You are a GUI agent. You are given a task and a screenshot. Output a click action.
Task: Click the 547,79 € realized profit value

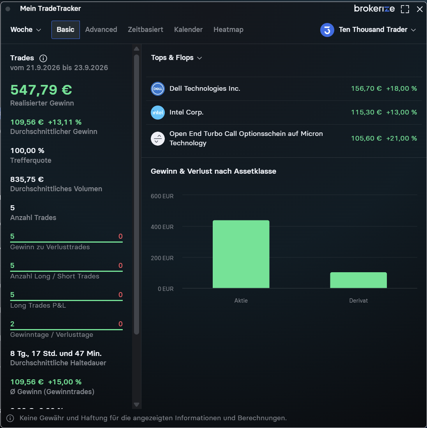[41, 90]
